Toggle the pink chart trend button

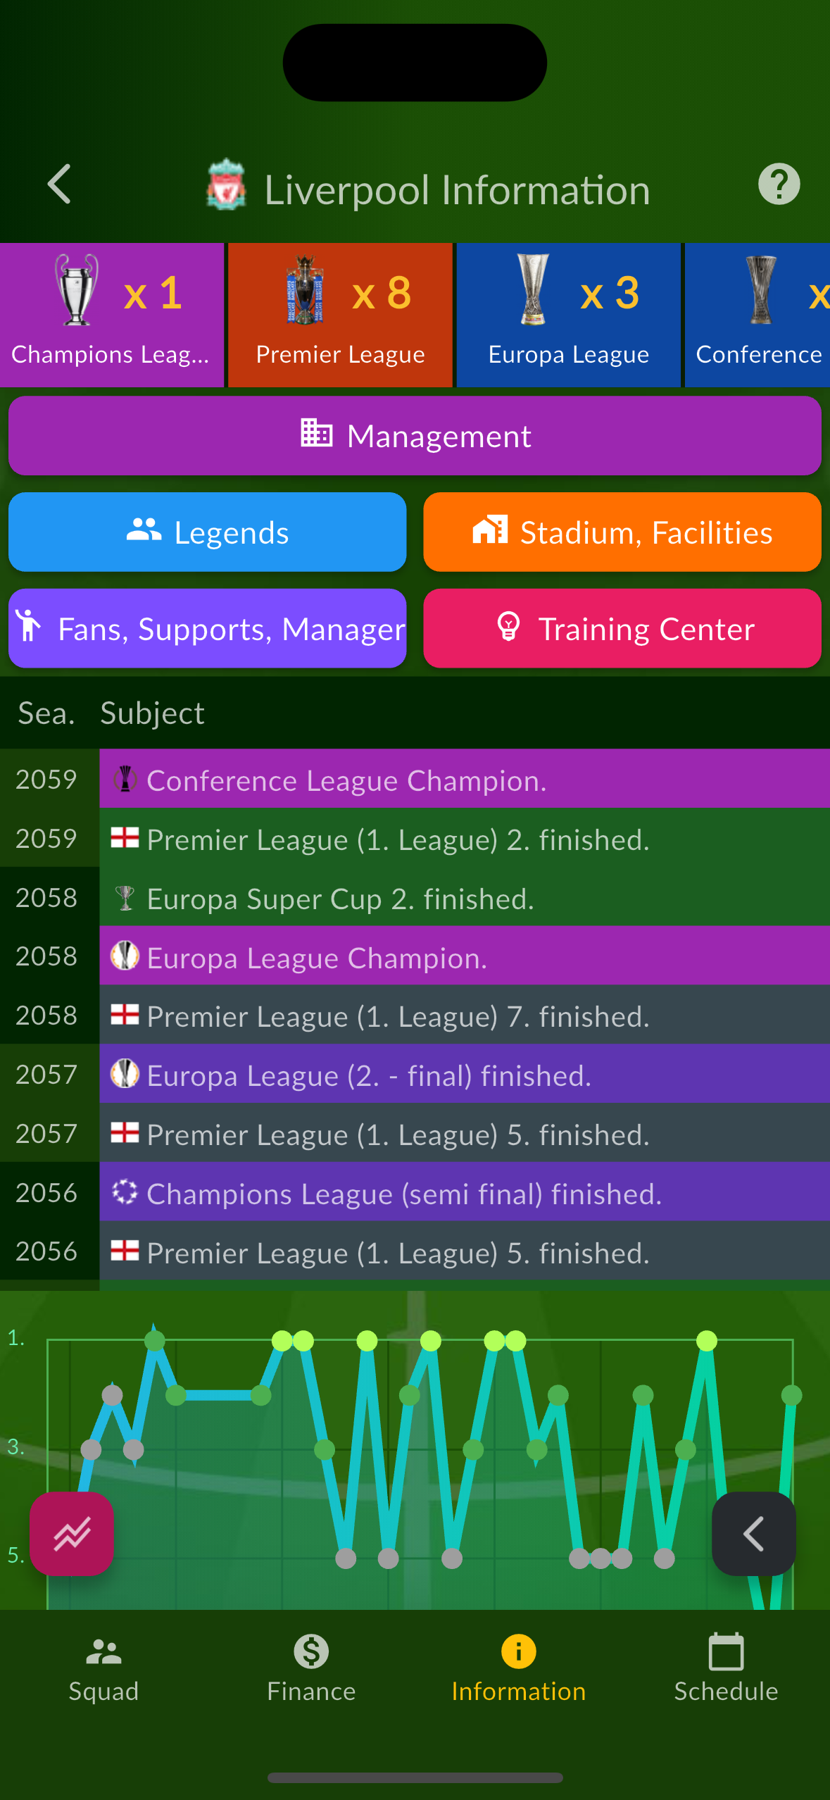click(x=72, y=1534)
